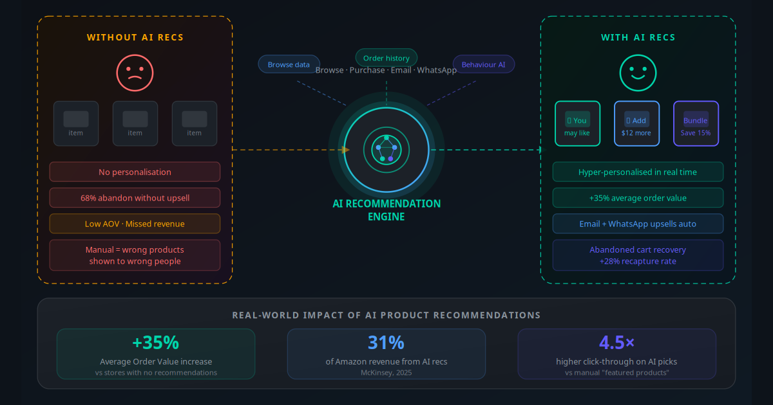Click 'AI RECOMMENDATION ENGINE' label
Screen dimensions: 773x405
click(x=386, y=210)
